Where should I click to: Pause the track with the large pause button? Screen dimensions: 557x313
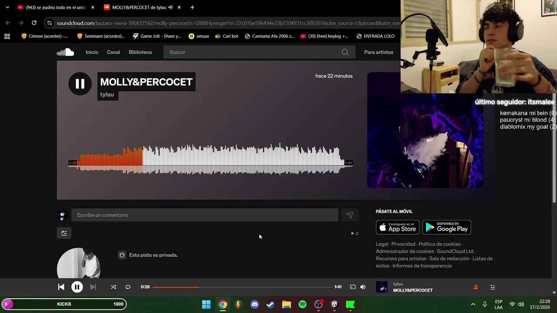click(x=80, y=84)
